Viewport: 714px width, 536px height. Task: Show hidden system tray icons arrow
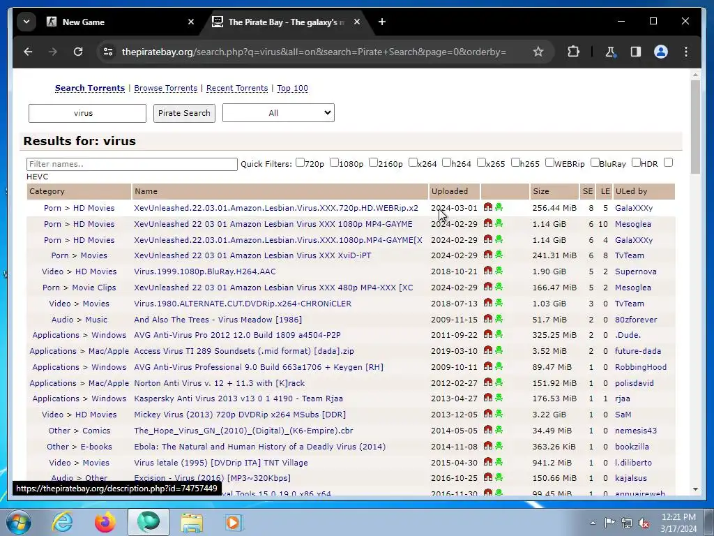coord(593,523)
